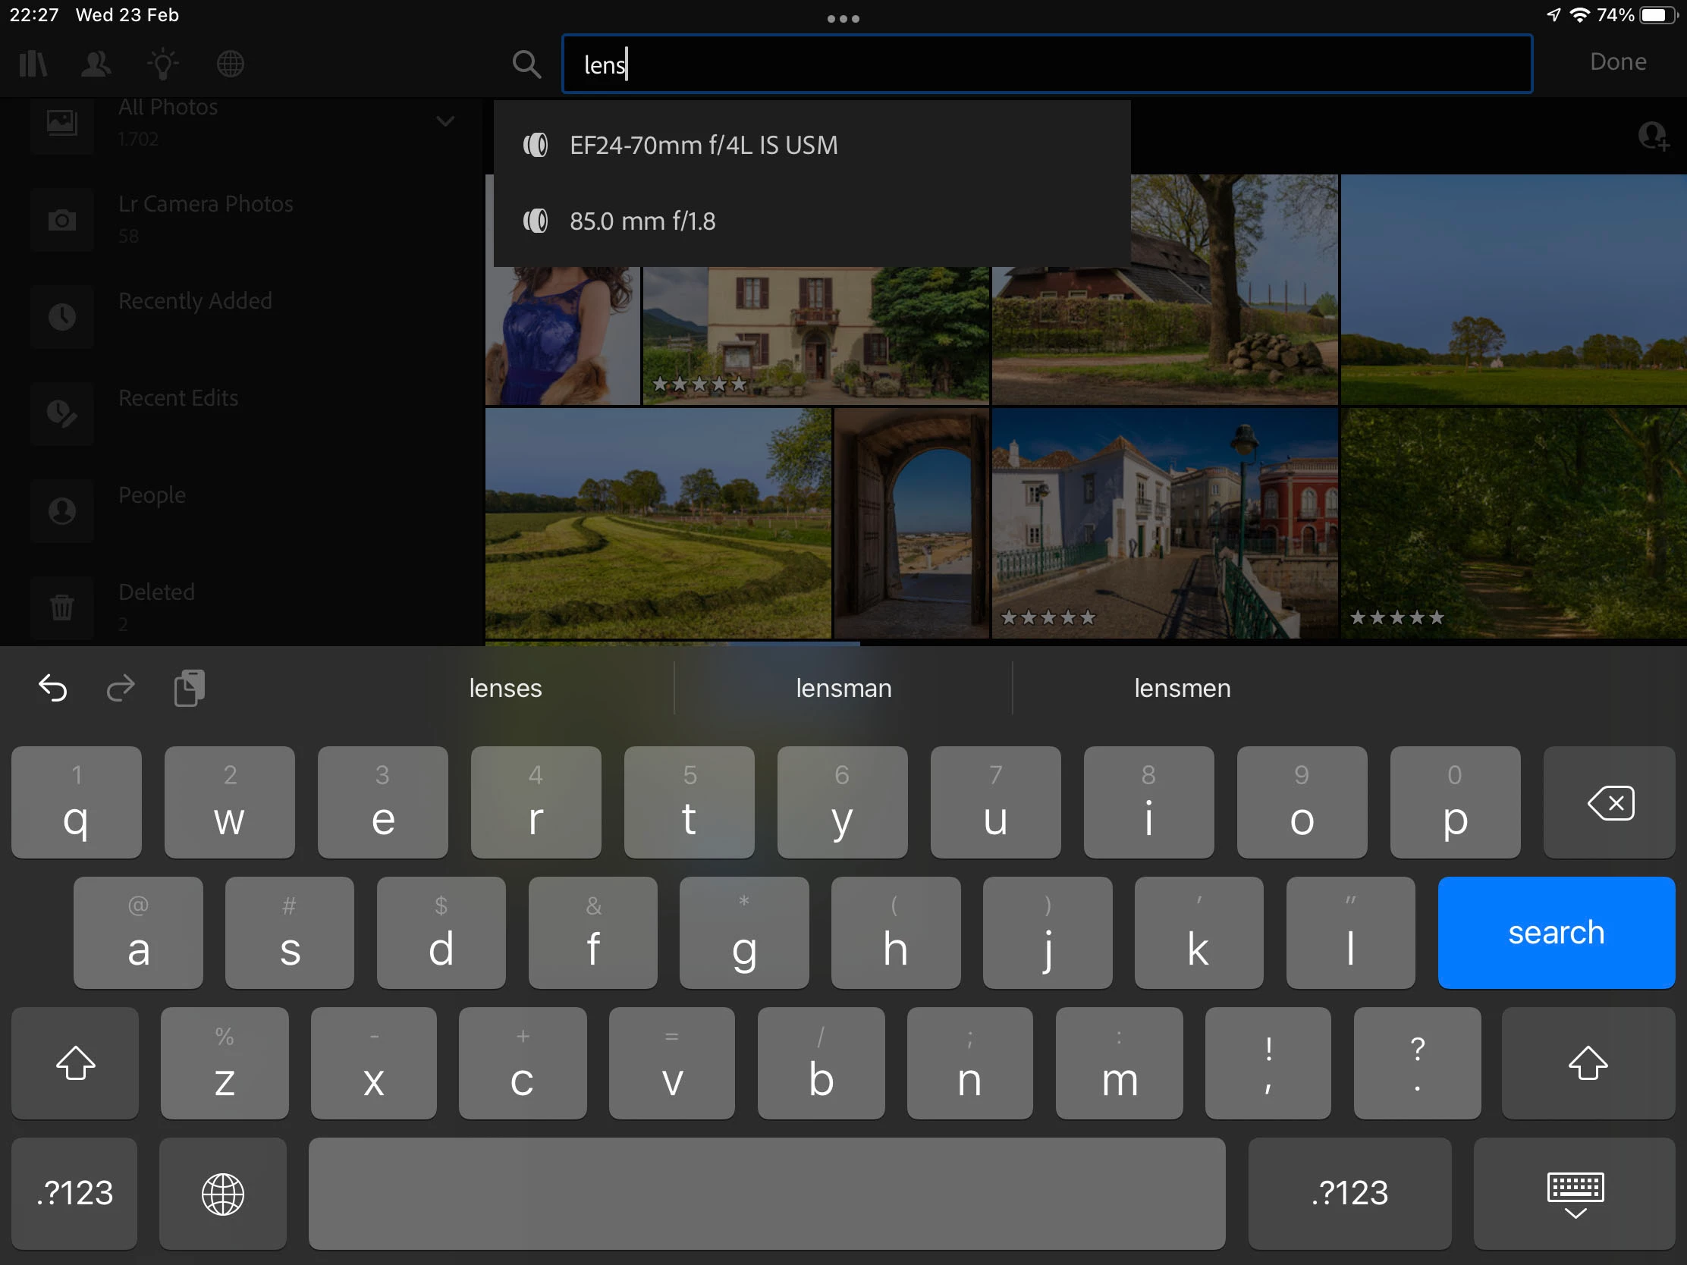Pick the "lensman" autocomplete suggestion
Screen dimensions: 1687x1265
pyautogui.click(x=843, y=688)
